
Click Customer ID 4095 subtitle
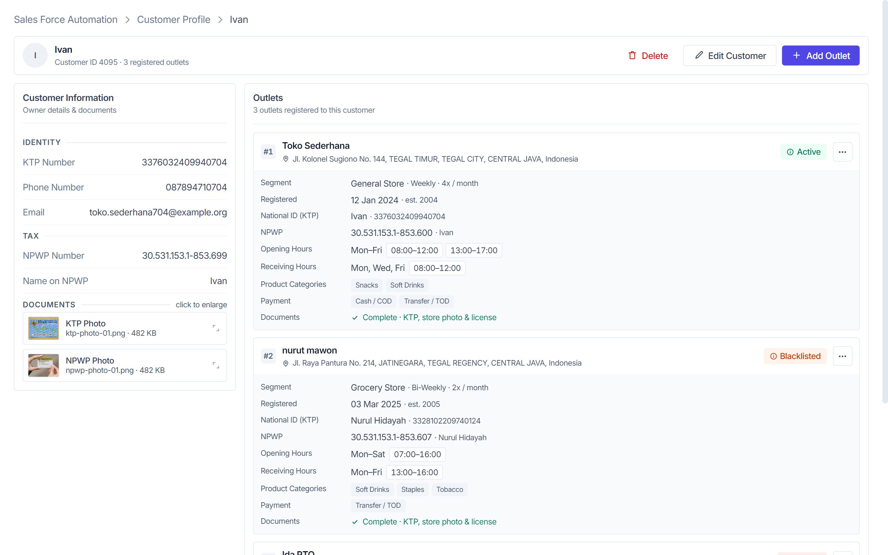point(122,62)
